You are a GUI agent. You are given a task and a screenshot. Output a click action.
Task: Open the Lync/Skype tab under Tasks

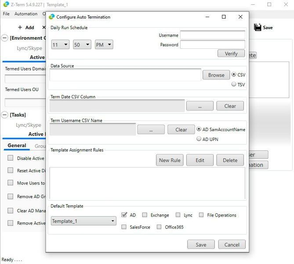pos(29,125)
